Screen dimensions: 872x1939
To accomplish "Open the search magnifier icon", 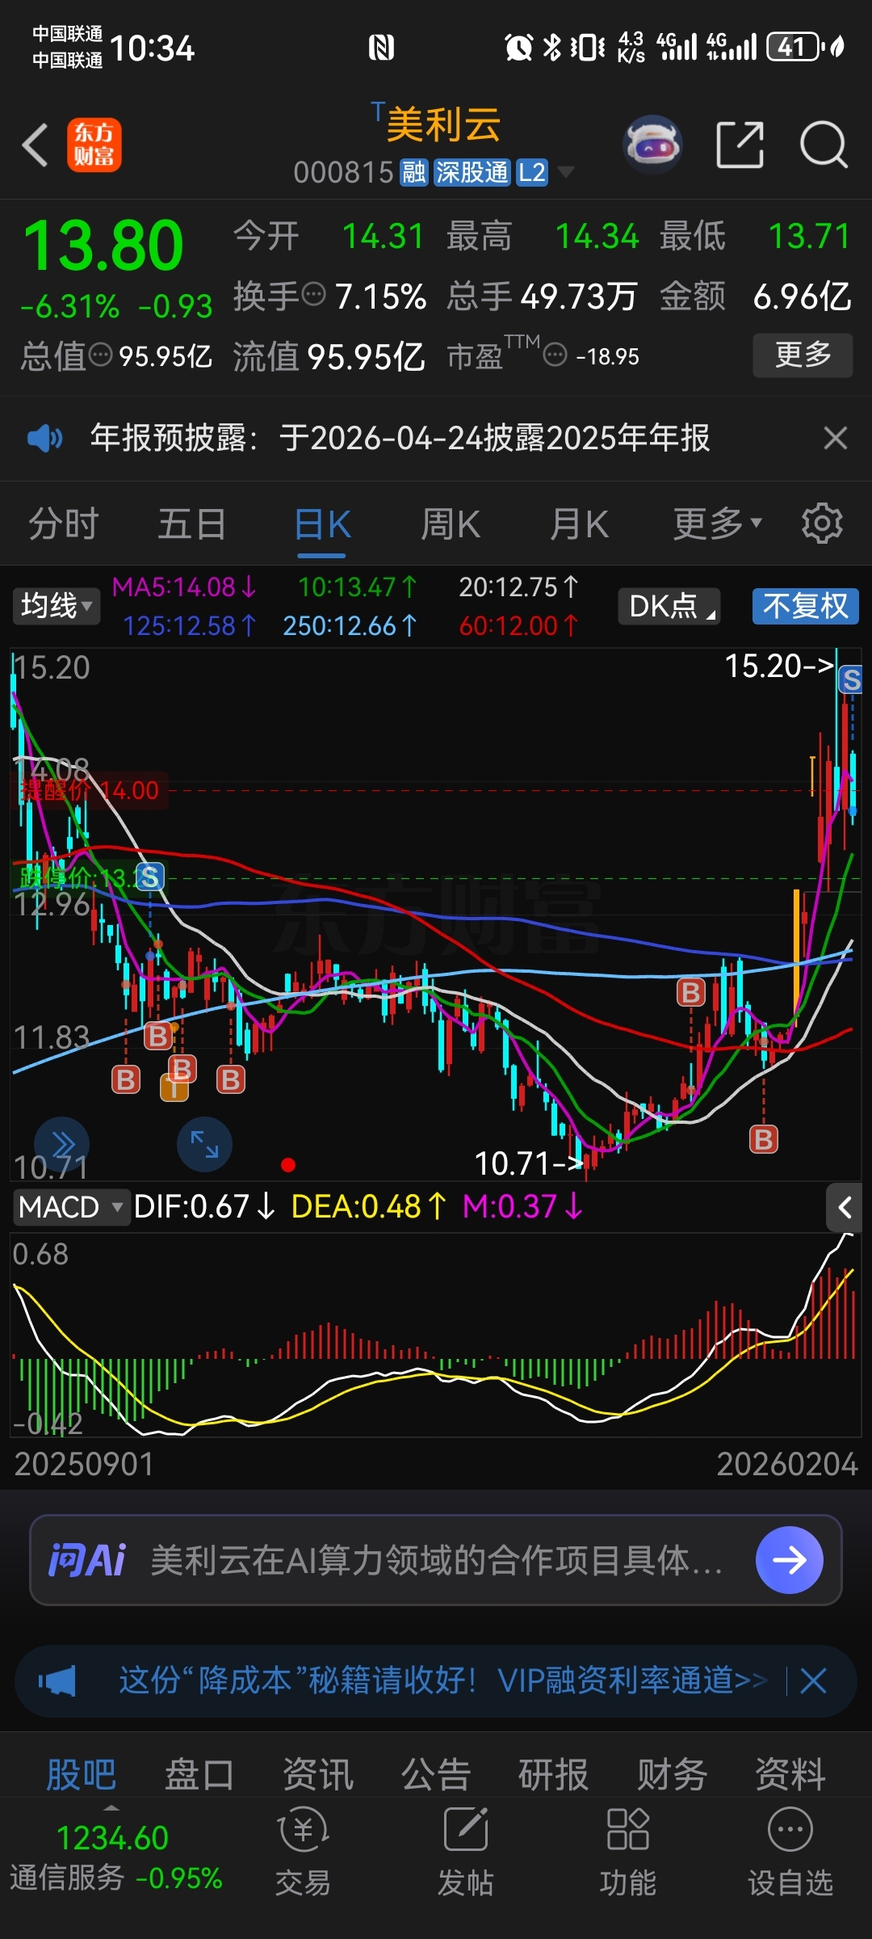I will point(824,145).
